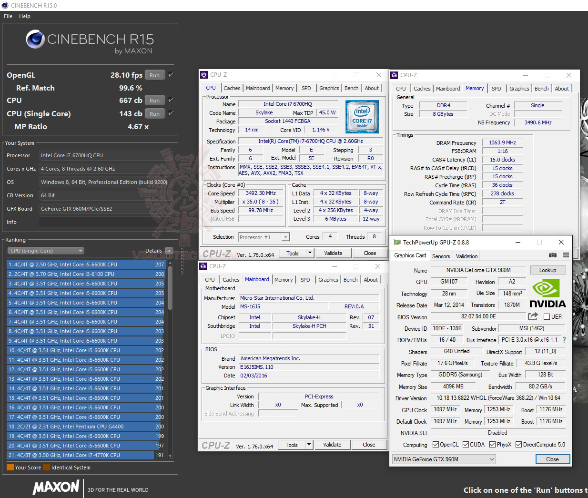
Task: Click the CPU-Z icon in CPU tab window title
Action: click(x=204, y=75)
